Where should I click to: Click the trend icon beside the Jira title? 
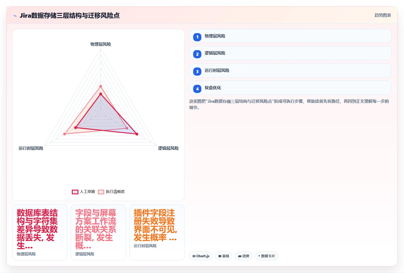coord(15,15)
